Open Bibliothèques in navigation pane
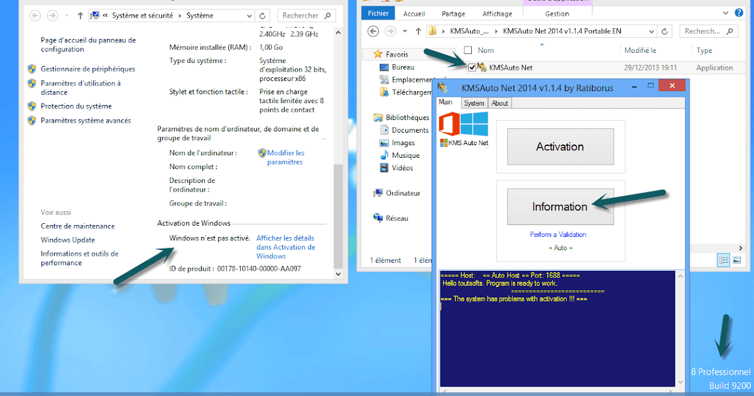The width and height of the screenshot is (754, 396). tap(402, 118)
